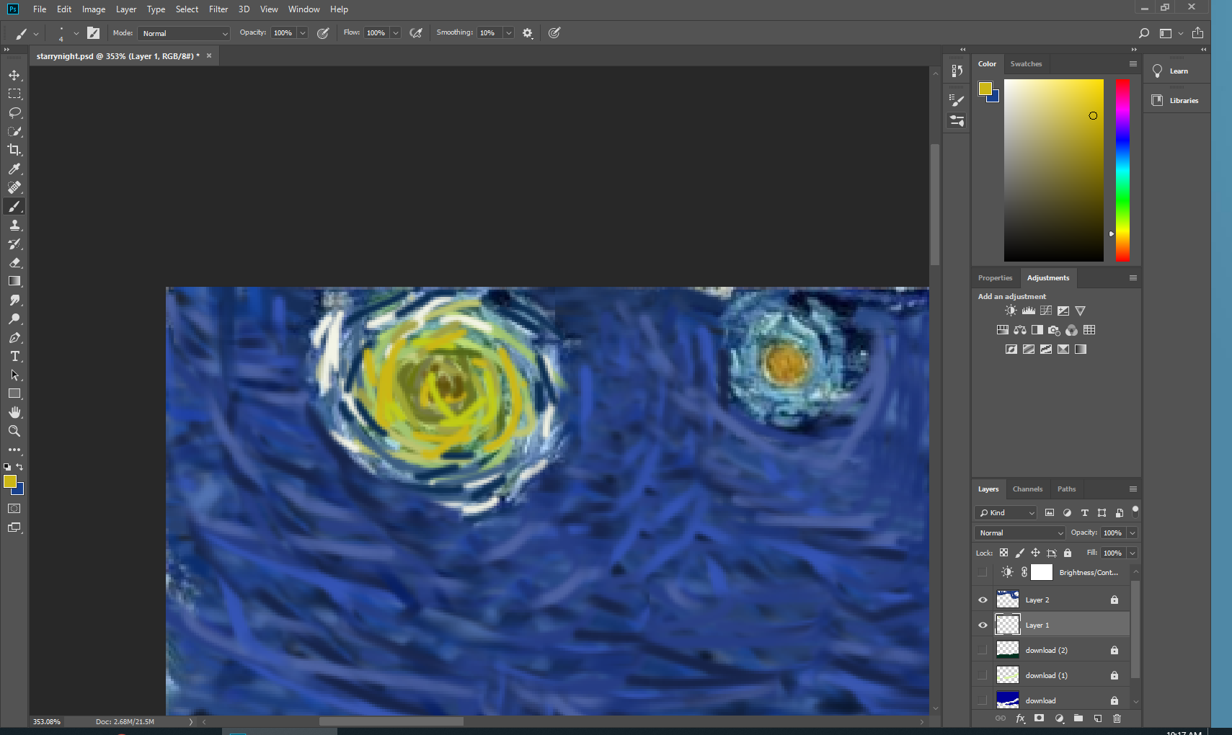Viewport: 1232px width, 735px height.
Task: Select the Gradient tool
Action: click(14, 281)
